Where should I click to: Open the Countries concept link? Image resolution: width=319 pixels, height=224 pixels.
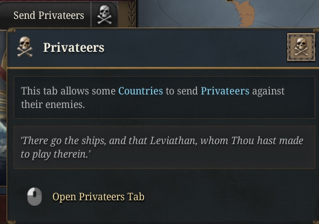[x=140, y=91]
